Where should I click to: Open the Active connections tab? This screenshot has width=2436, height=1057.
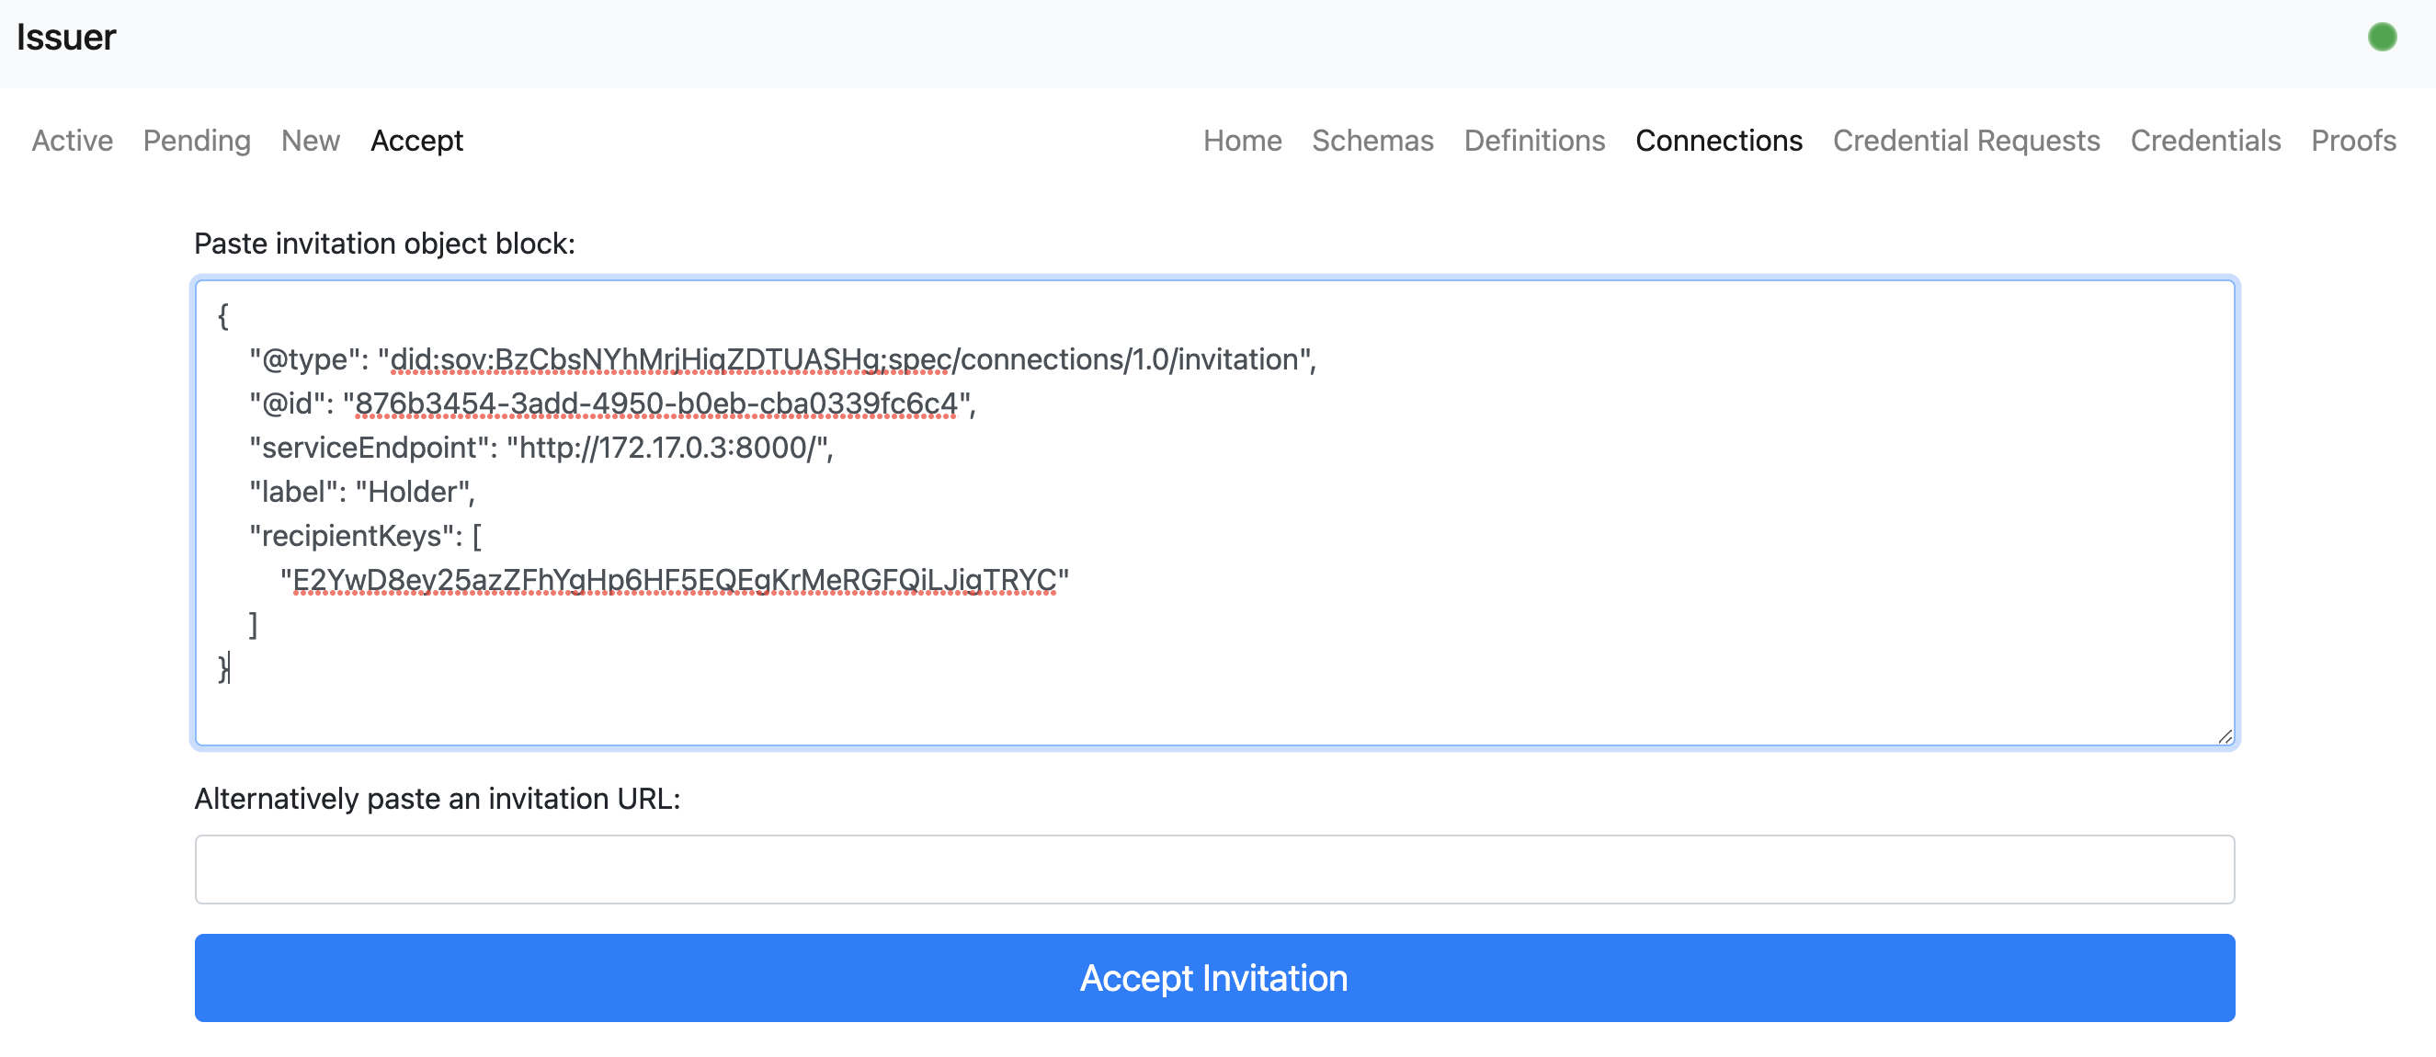click(x=72, y=141)
